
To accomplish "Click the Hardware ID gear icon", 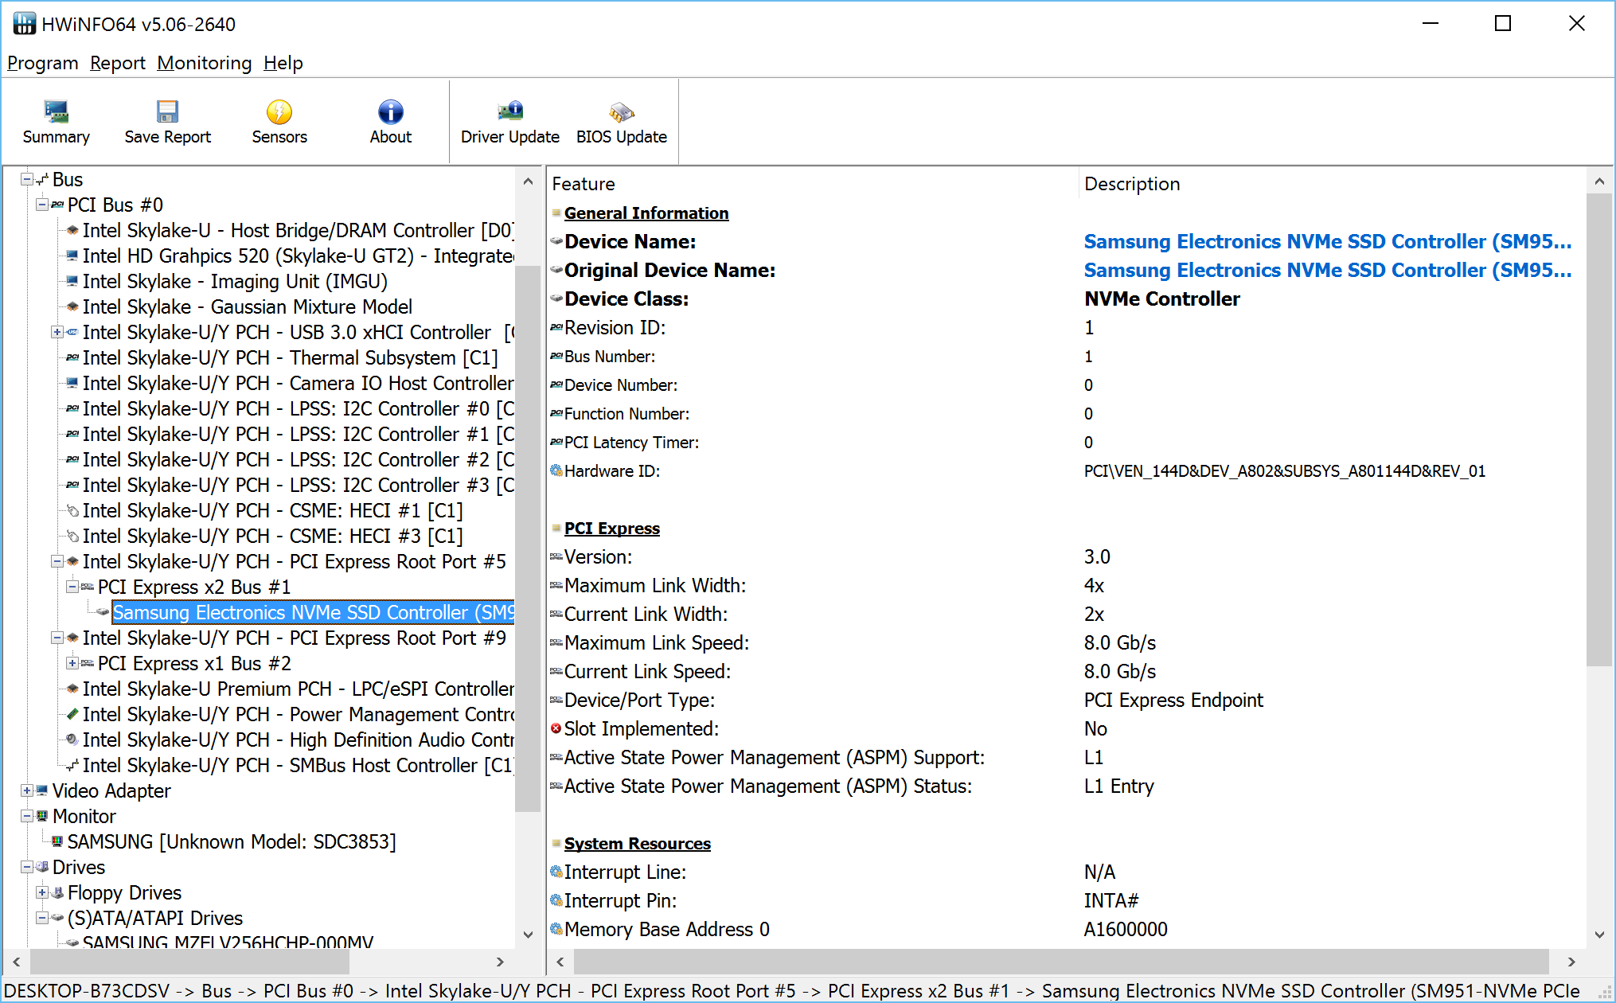I will [x=556, y=470].
